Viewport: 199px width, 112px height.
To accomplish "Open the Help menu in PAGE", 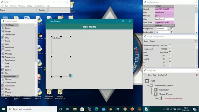I will pos(48,6).
